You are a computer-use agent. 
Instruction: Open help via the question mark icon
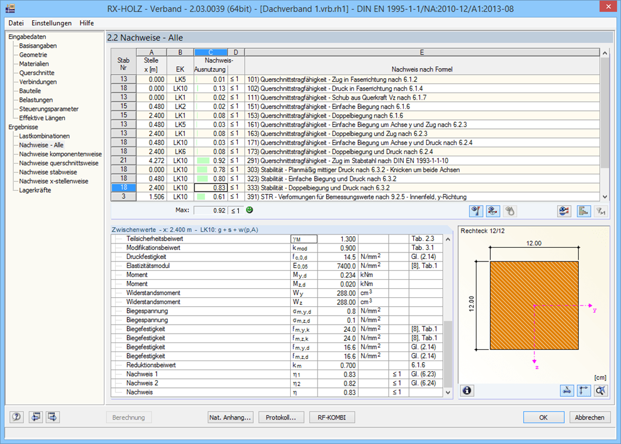pyautogui.click(x=16, y=417)
